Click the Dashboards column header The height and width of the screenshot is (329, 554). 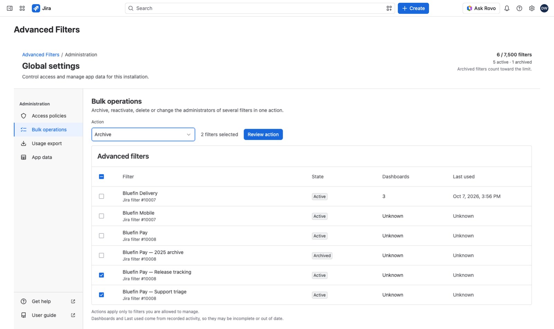[396, 177]
